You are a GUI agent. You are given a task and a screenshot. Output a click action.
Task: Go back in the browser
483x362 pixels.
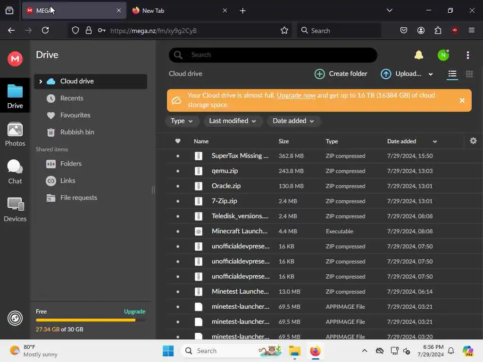11,30
